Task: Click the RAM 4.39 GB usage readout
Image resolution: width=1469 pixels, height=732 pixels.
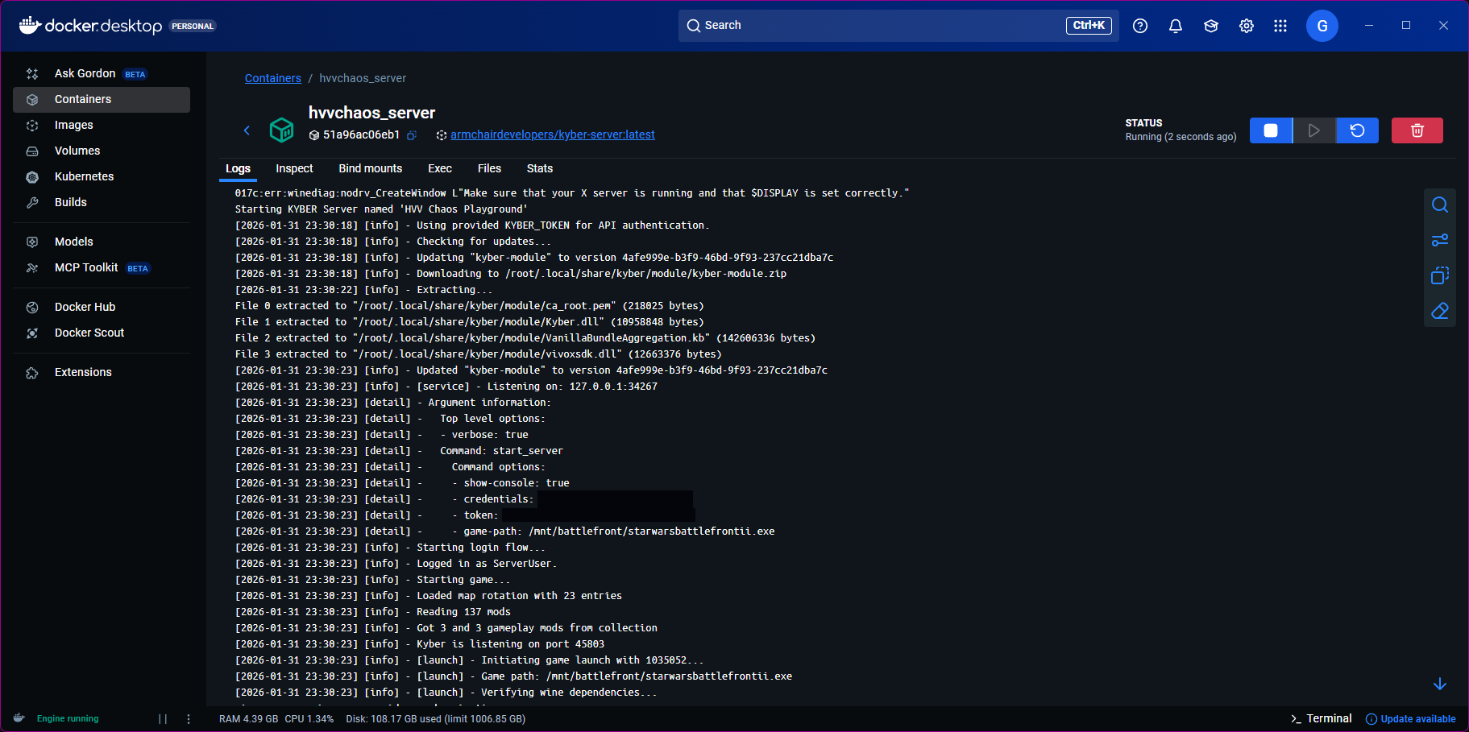Action: click(249, 719)
